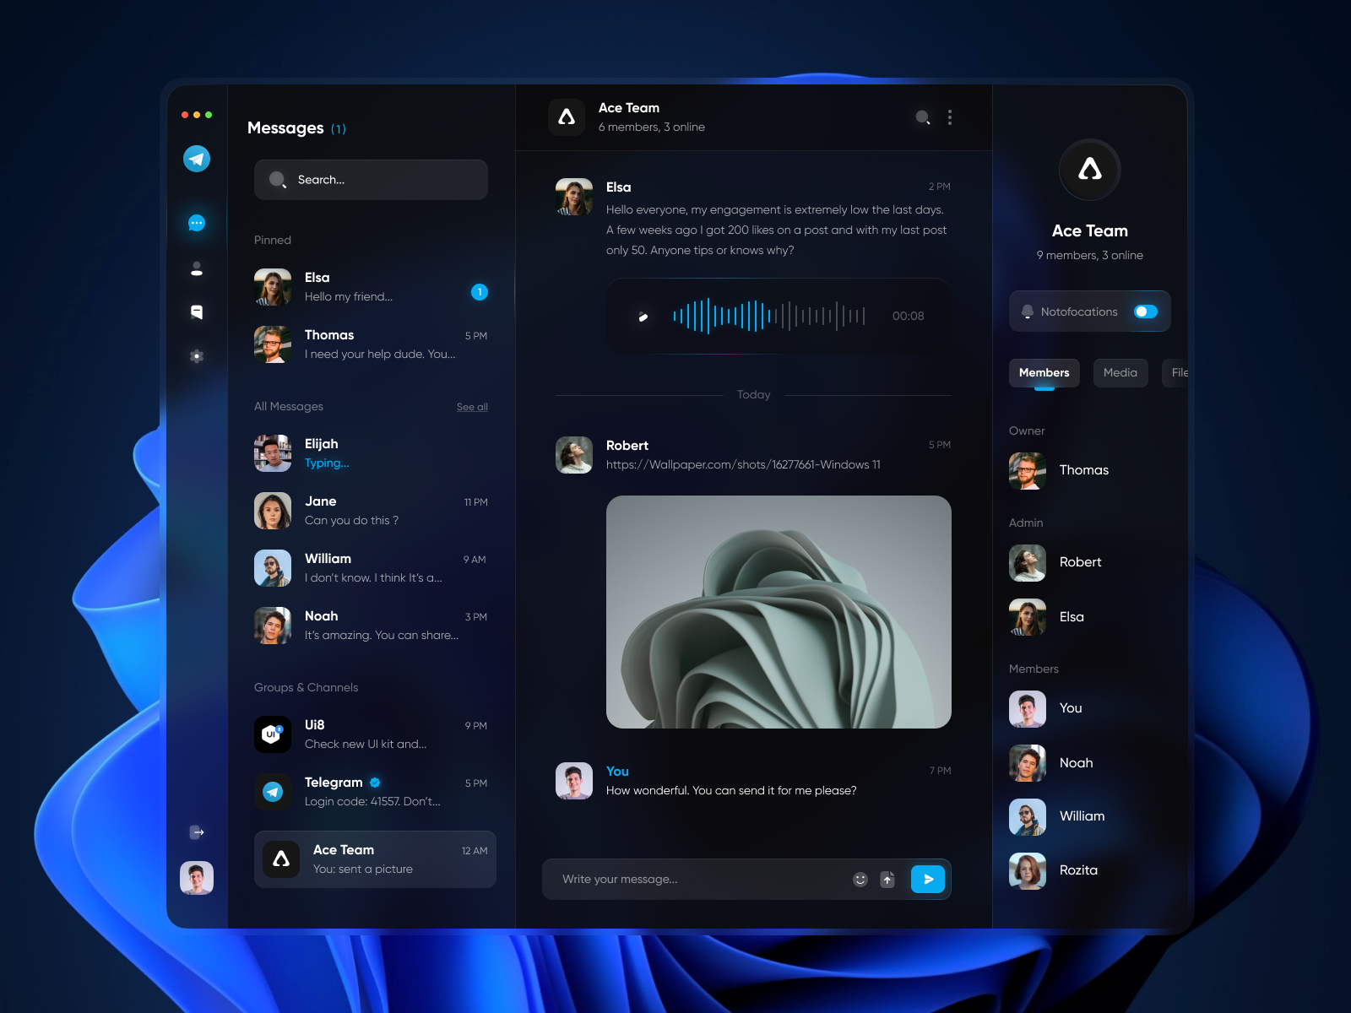Open Jane's chat 'Can you do this ?'
1351x1013 pixels.
point(371,511)
